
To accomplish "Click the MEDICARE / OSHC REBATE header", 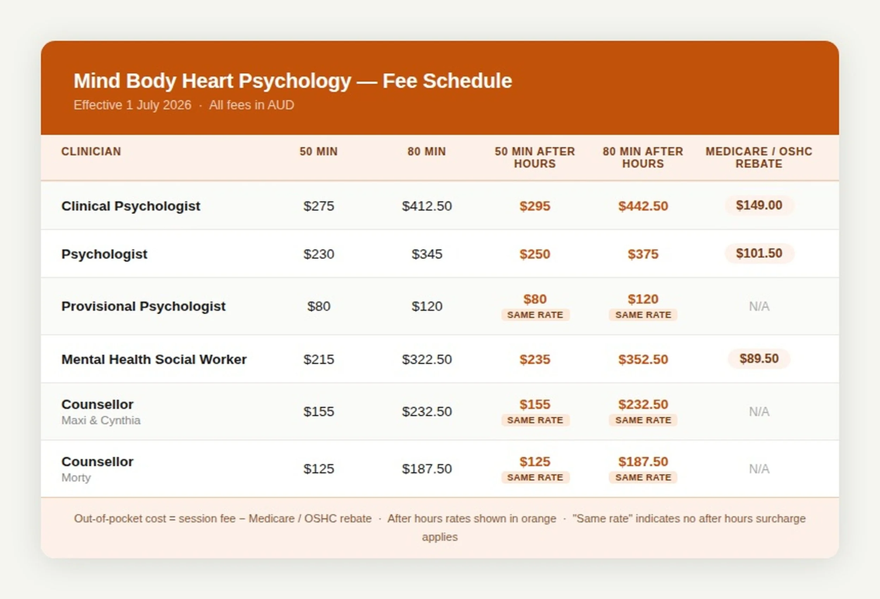I will pyautogui.click(x=759, y=158).
